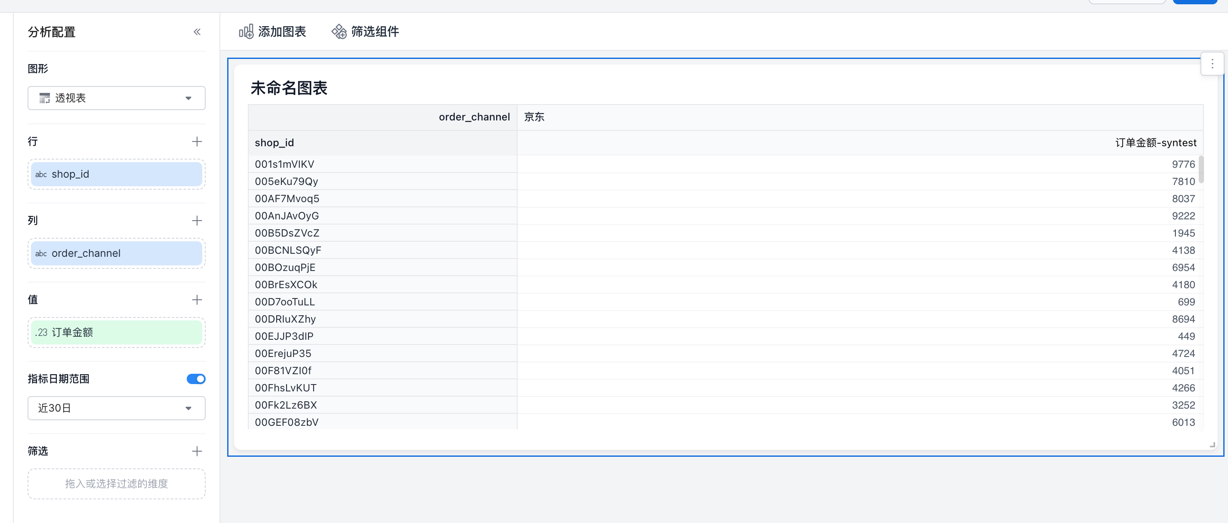Click the 订单金额-syntest column header
Screen dimensions: 1228x523
click(1156, 143)
